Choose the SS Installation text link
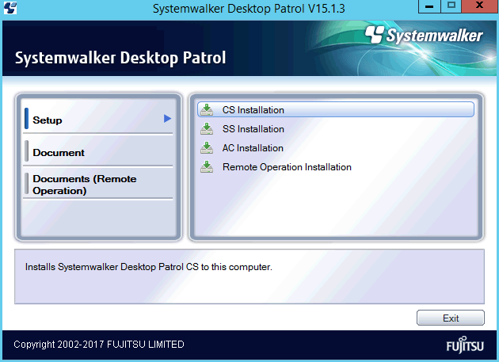This screenshot has height=362, width=499. tap(253, 129)
